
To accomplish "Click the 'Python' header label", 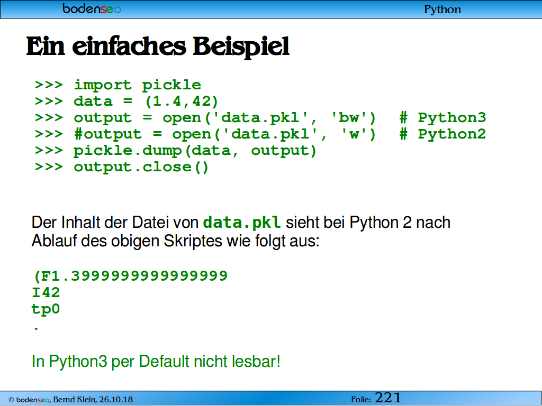I will (x=442, y=10).
